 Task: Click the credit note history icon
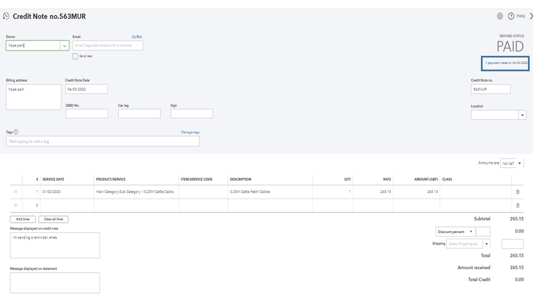[6, 16]
